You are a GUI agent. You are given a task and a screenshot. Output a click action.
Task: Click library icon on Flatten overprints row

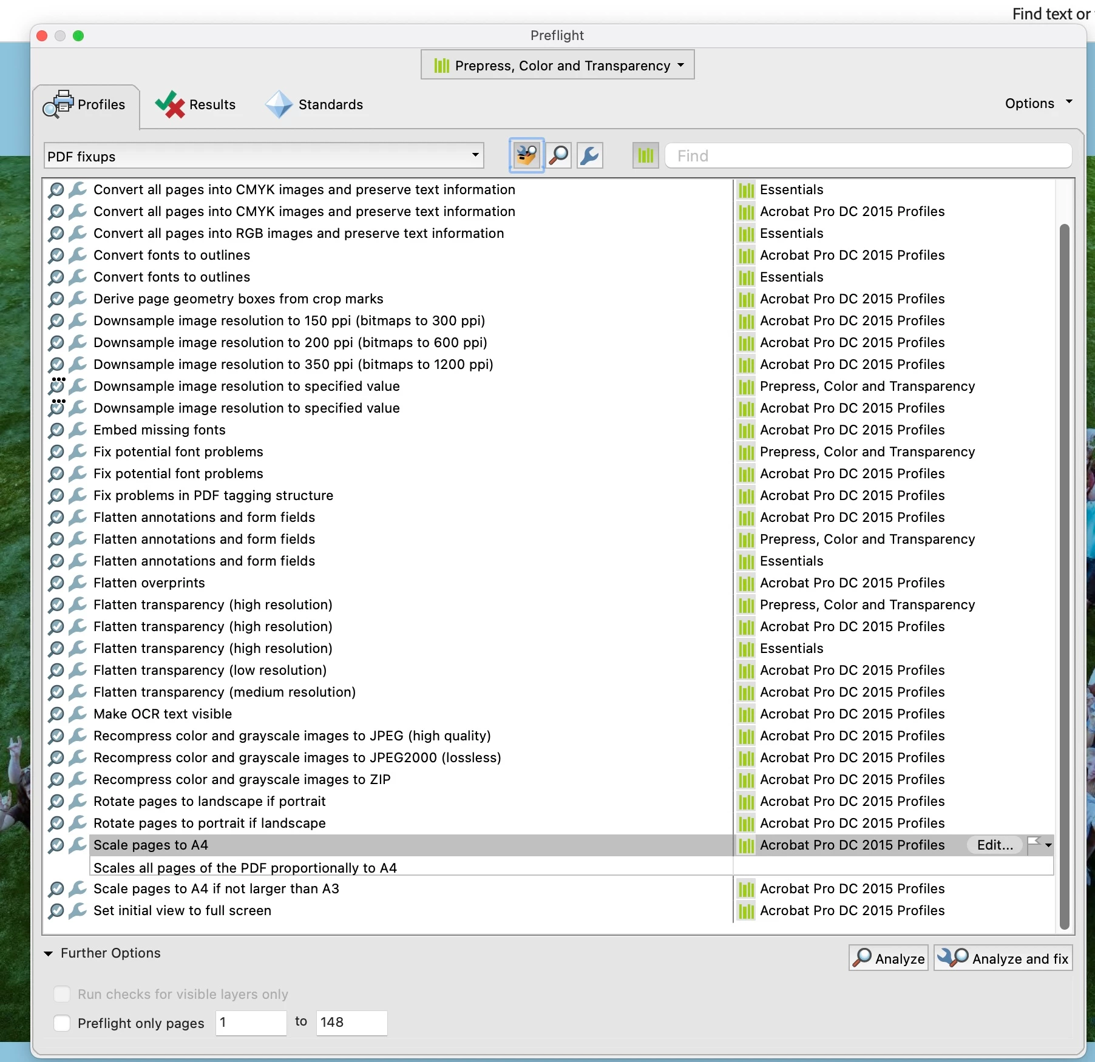tap(747, 583)
